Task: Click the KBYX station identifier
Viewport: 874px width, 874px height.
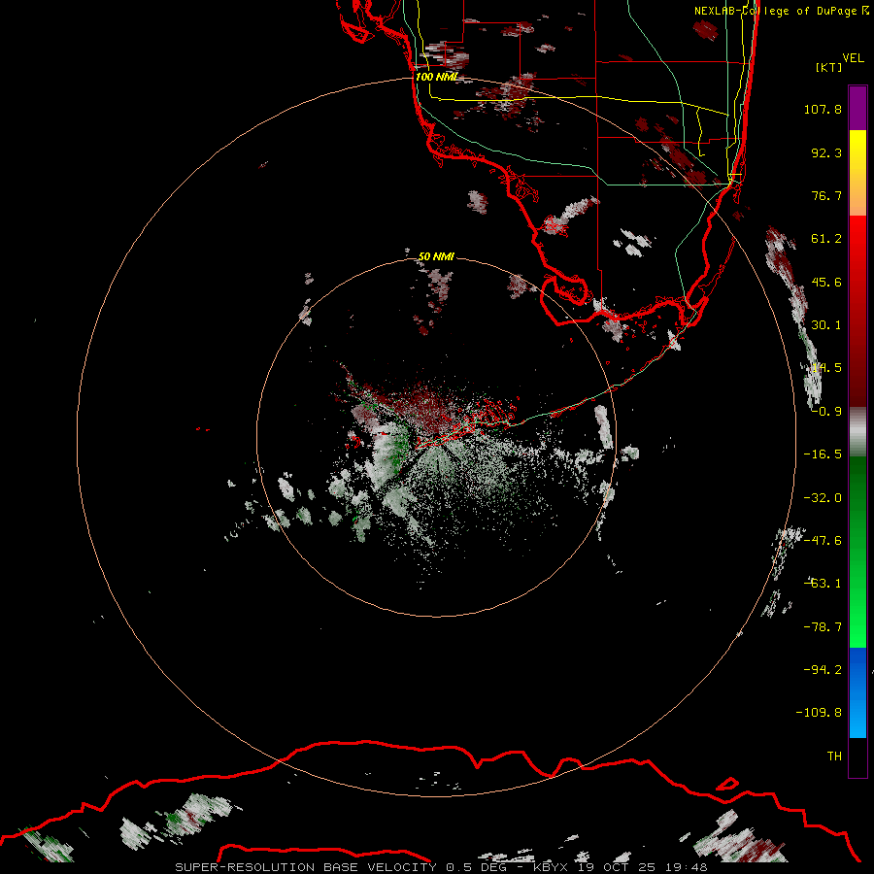Action: click(551, 867)
